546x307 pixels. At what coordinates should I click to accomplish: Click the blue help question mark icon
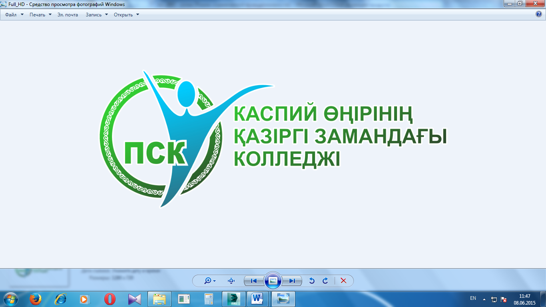pyautogui.click(x=538, y=14)
